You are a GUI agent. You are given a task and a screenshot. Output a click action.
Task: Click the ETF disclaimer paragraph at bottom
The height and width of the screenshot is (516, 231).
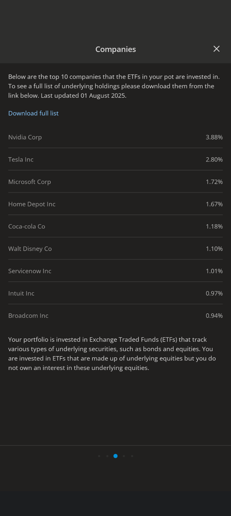click(x=112, y=354)
